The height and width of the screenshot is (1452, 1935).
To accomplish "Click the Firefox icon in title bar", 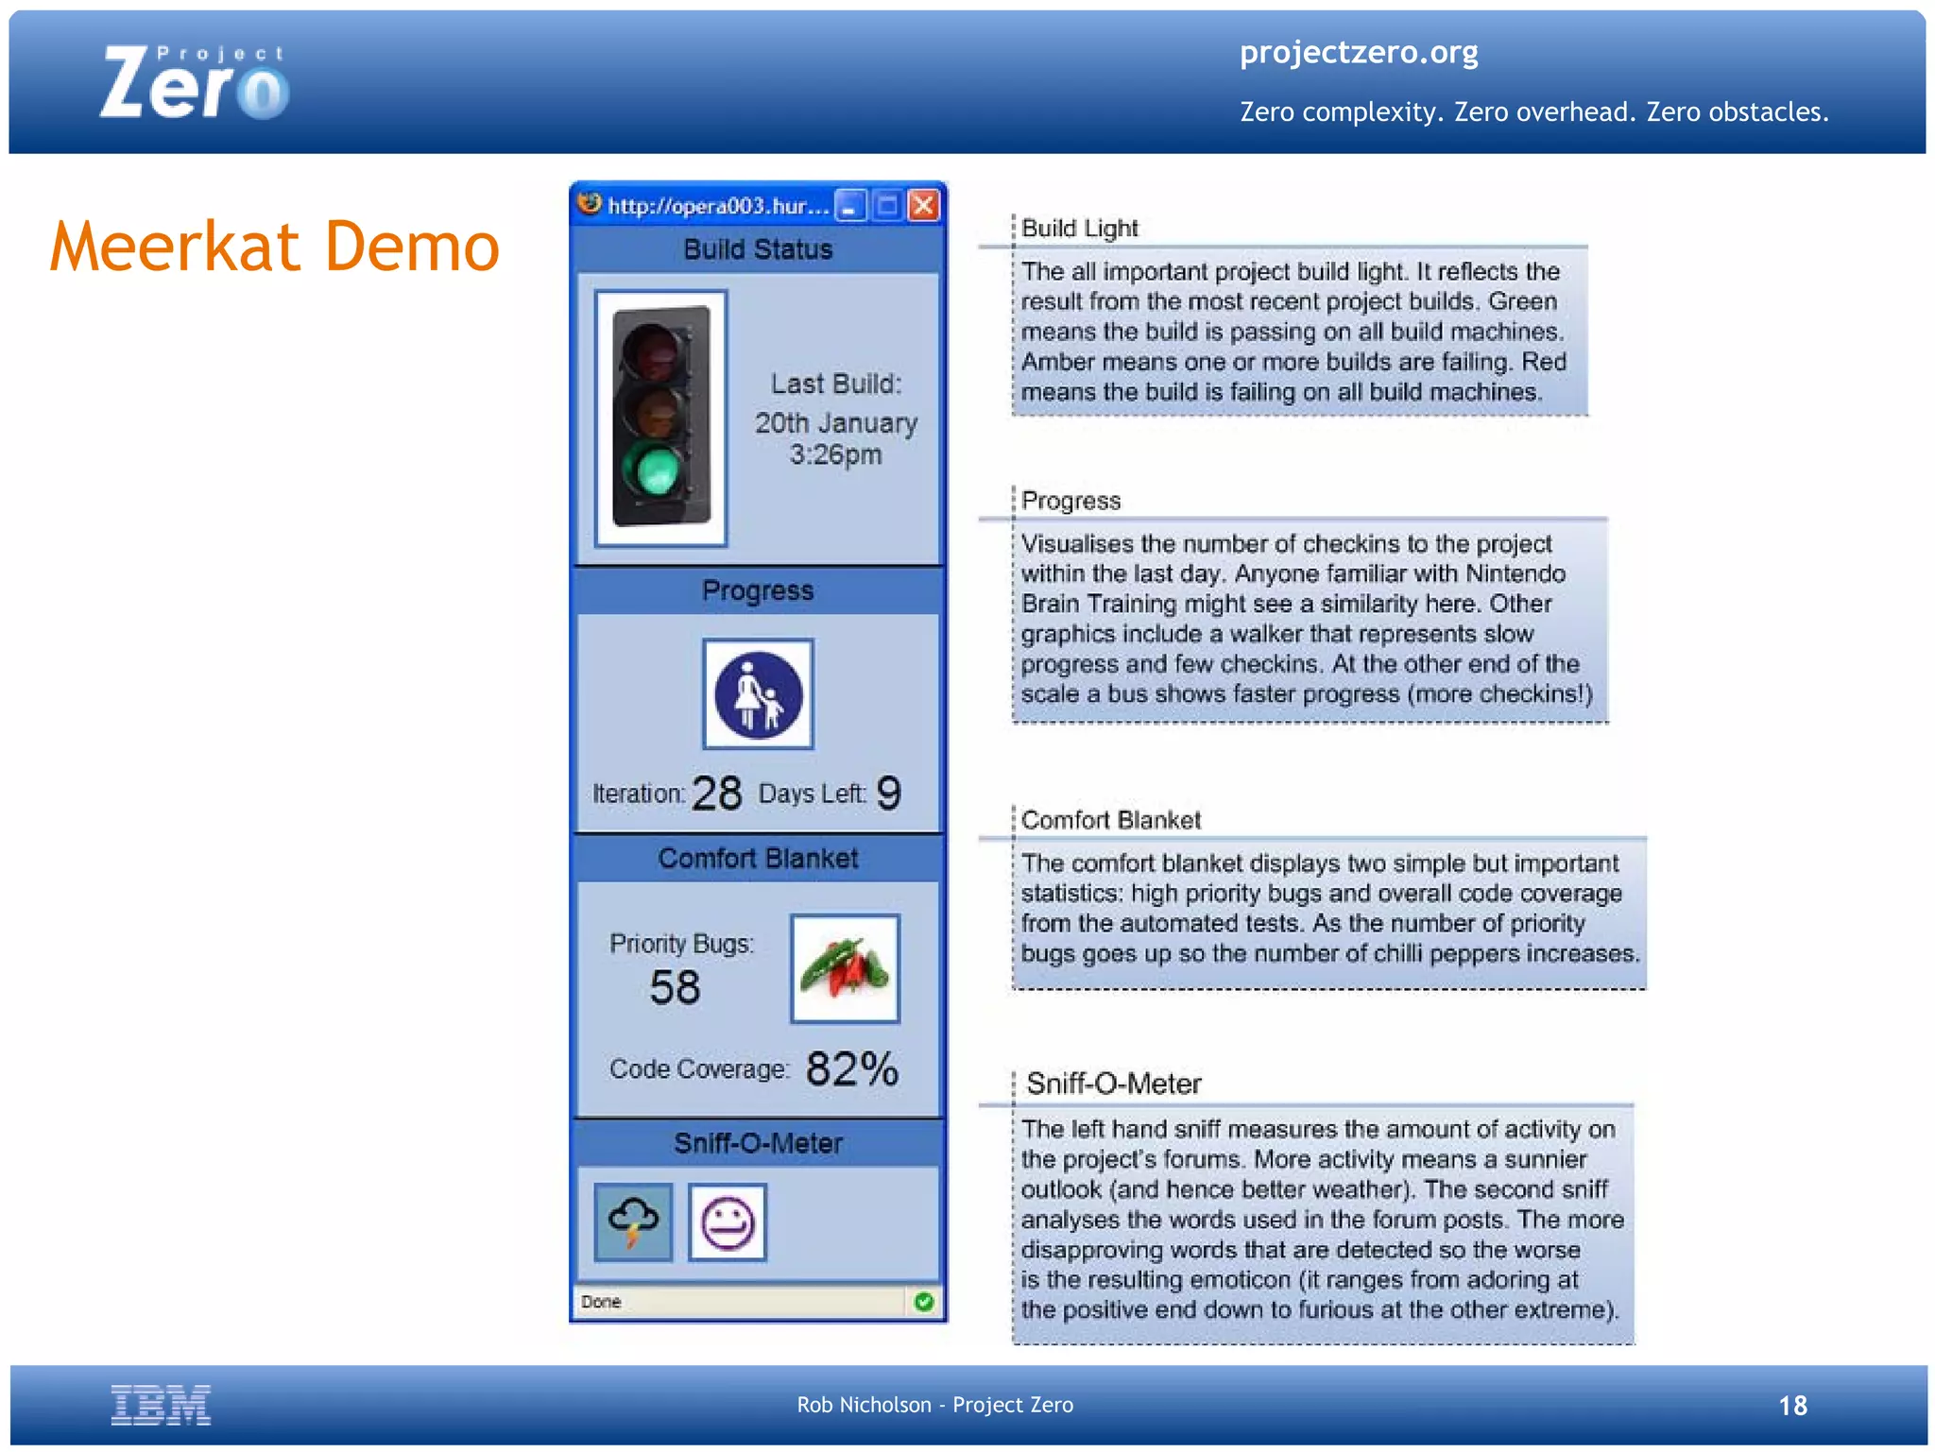I will (x=590, y=205).
